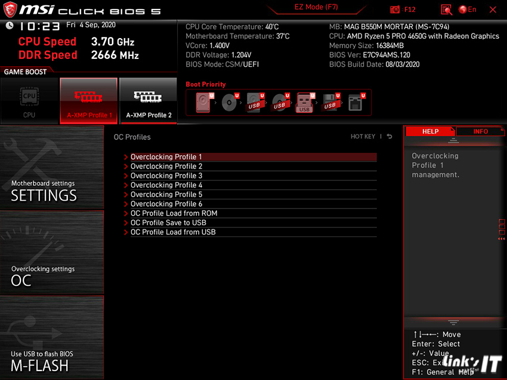Open Overclocking Profile 1
The image size is (507, 380).
[253, 157]
